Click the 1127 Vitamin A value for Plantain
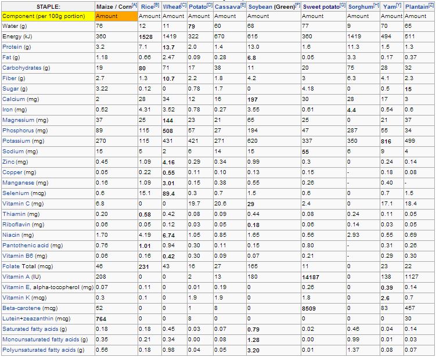Screen dimensions: 436x357 (x=412, y=277)
